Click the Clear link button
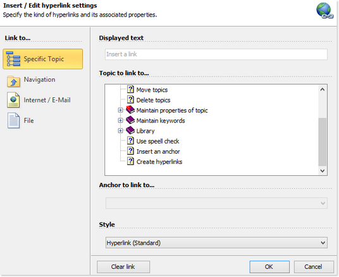The width and height of the screenshot is (339, 277). (x=123, y=267)
